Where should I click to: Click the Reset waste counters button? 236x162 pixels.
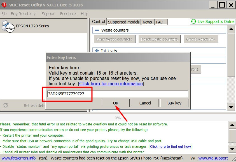click(x=159, y=39)
